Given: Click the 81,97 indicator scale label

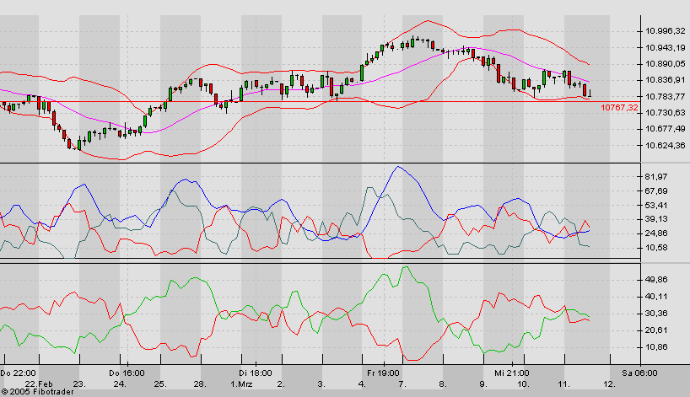Looking at the screenshot, I should point(655,177).
